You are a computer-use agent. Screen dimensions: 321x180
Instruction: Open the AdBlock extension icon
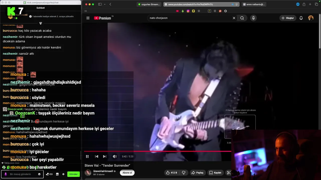point(298,4)
